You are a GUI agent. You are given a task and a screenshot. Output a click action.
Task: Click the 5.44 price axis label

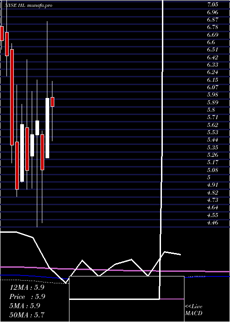click(213, 140)
